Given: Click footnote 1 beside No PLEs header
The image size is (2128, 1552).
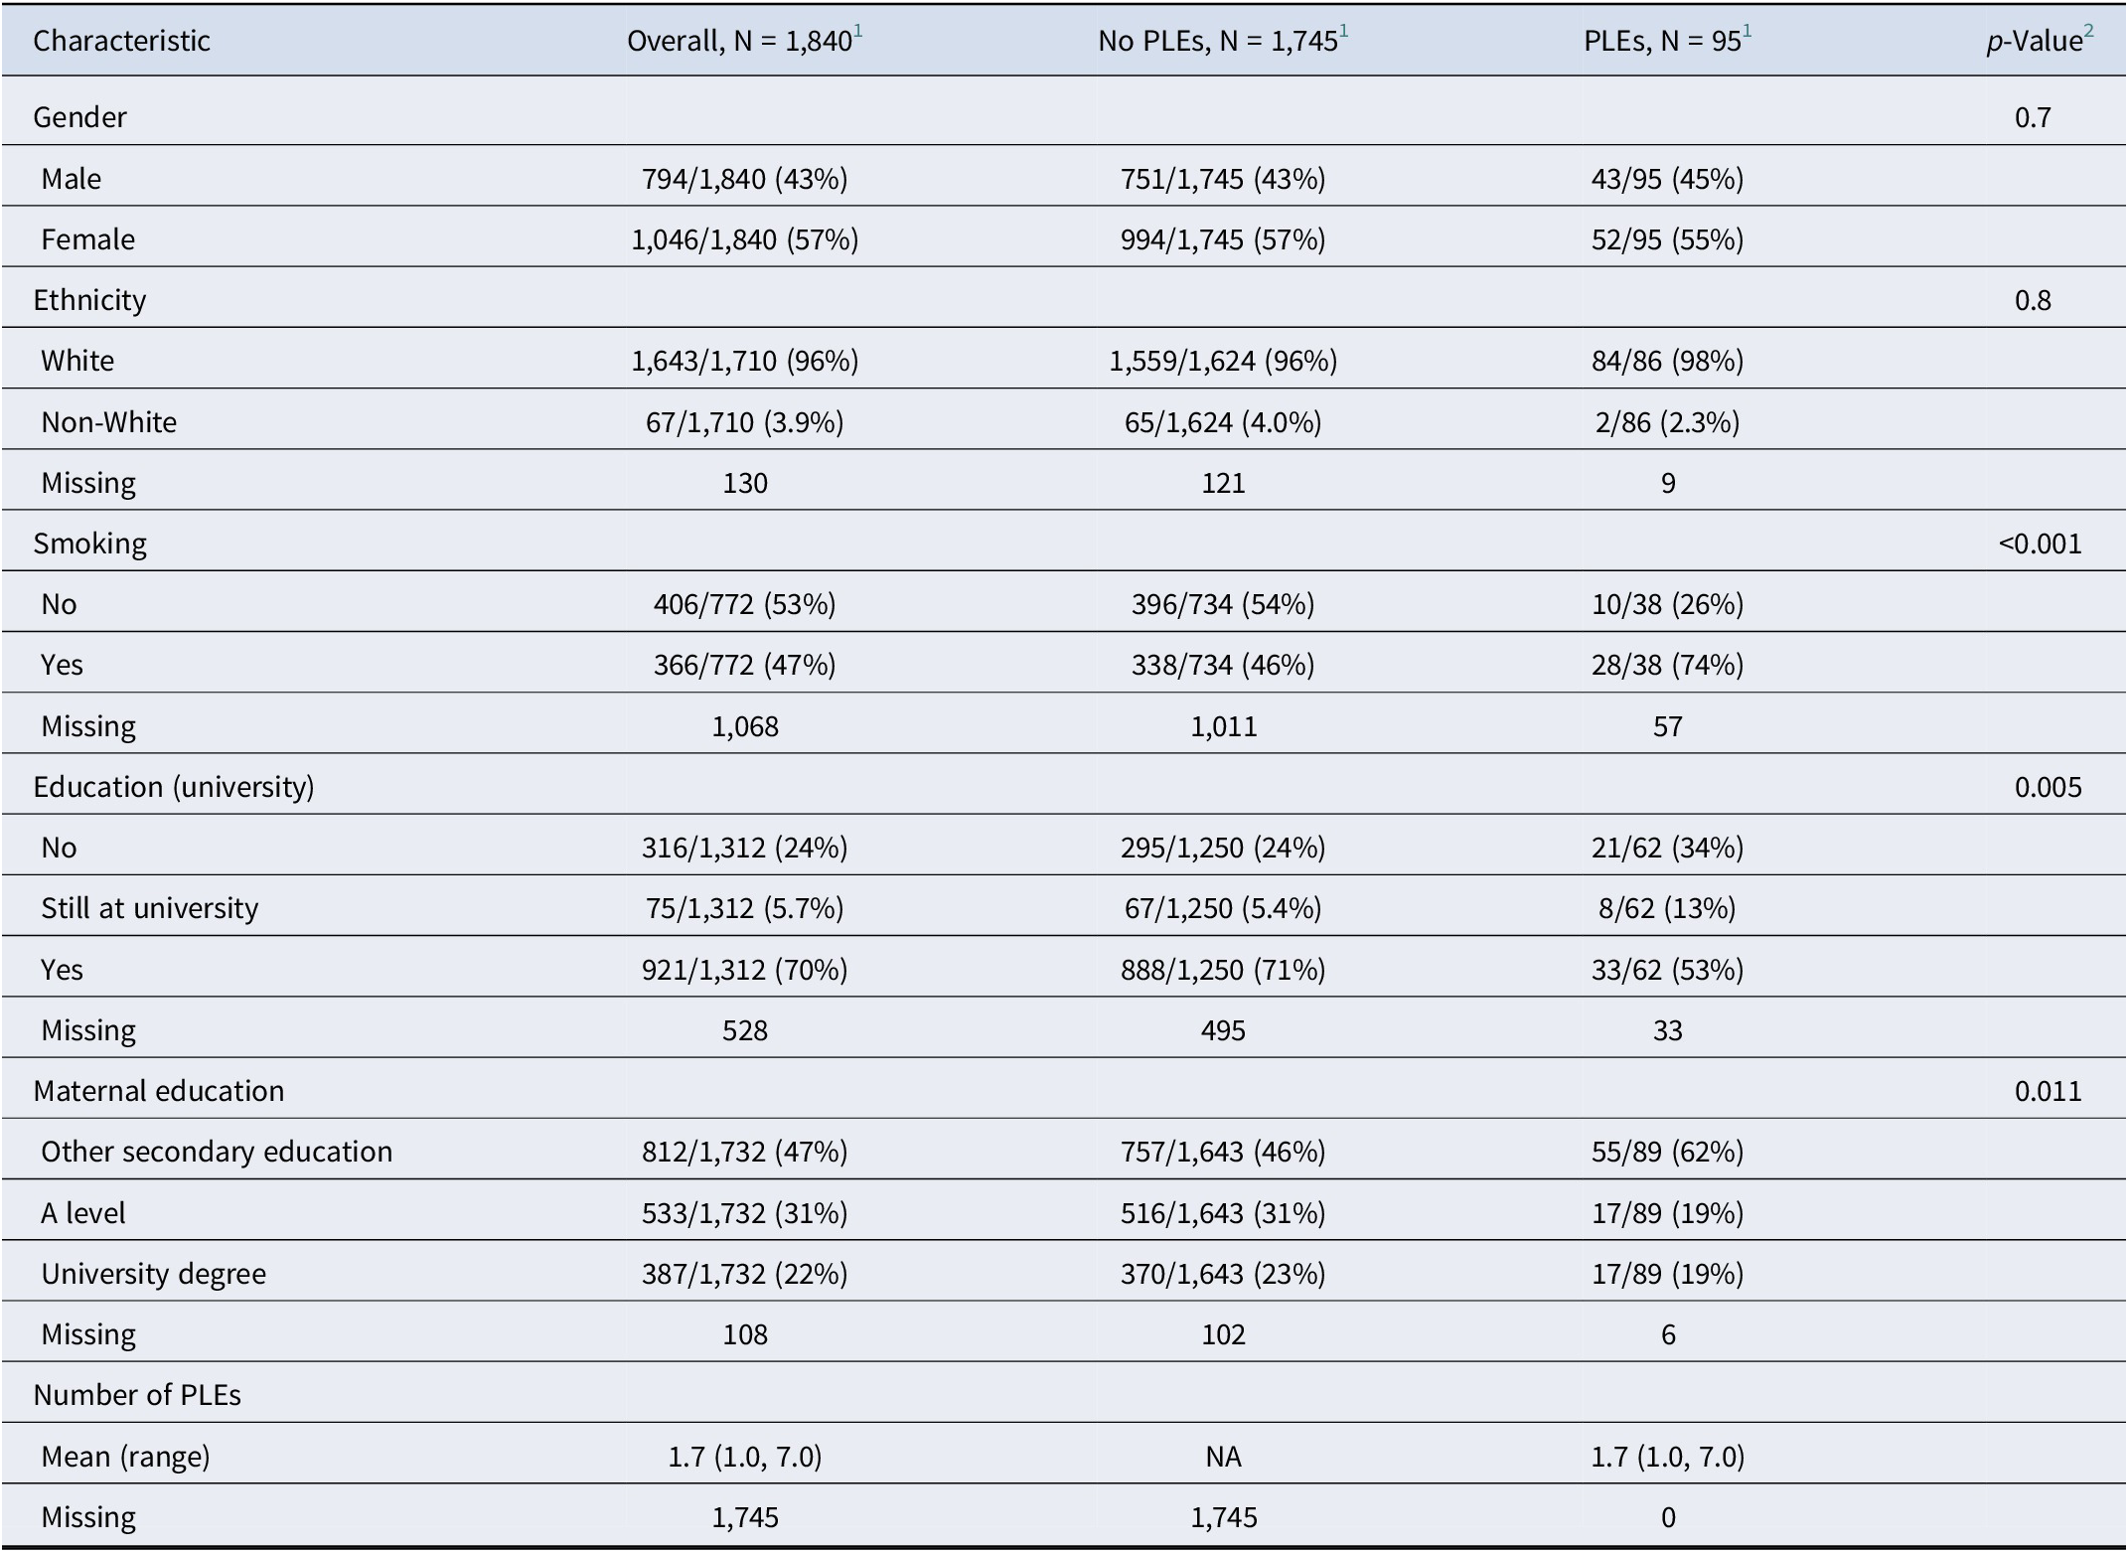Looking at the screenshot, I should pyautogui.click(x=1344, y=32).
